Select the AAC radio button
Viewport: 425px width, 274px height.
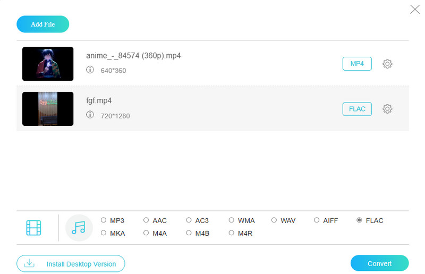click(x=146, y=220)
